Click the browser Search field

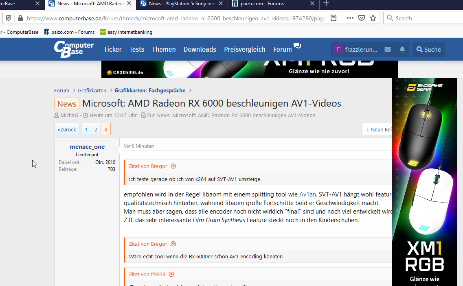[x=425, y=18]
